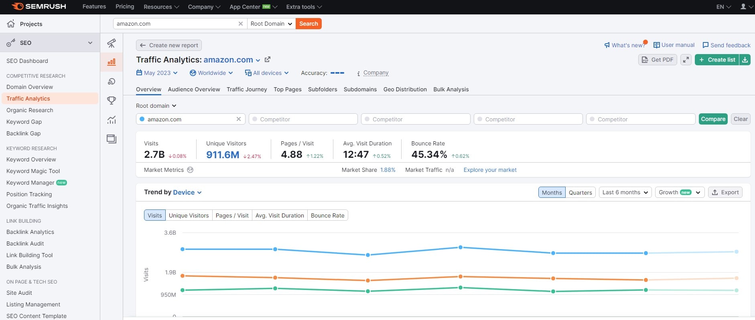755x320 pixels.
Task: Open the Worldwide location dropdown
Action: 211,73
